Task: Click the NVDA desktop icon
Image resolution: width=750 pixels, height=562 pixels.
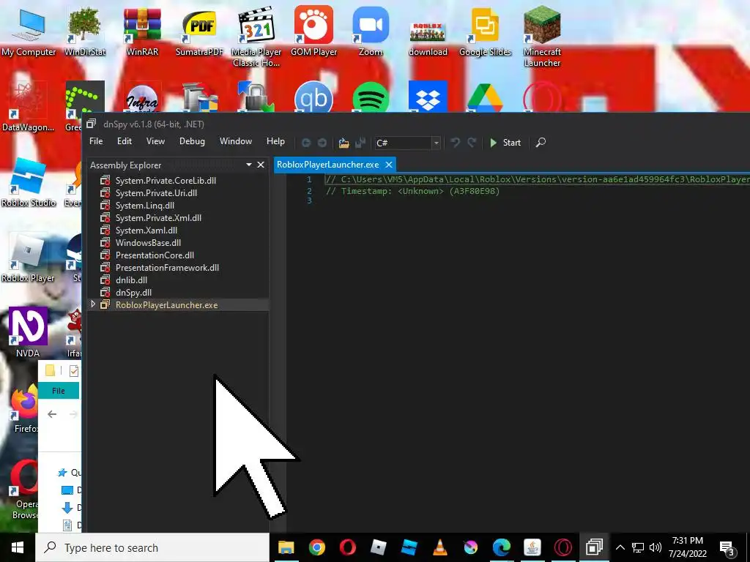Action: [28, 333]
